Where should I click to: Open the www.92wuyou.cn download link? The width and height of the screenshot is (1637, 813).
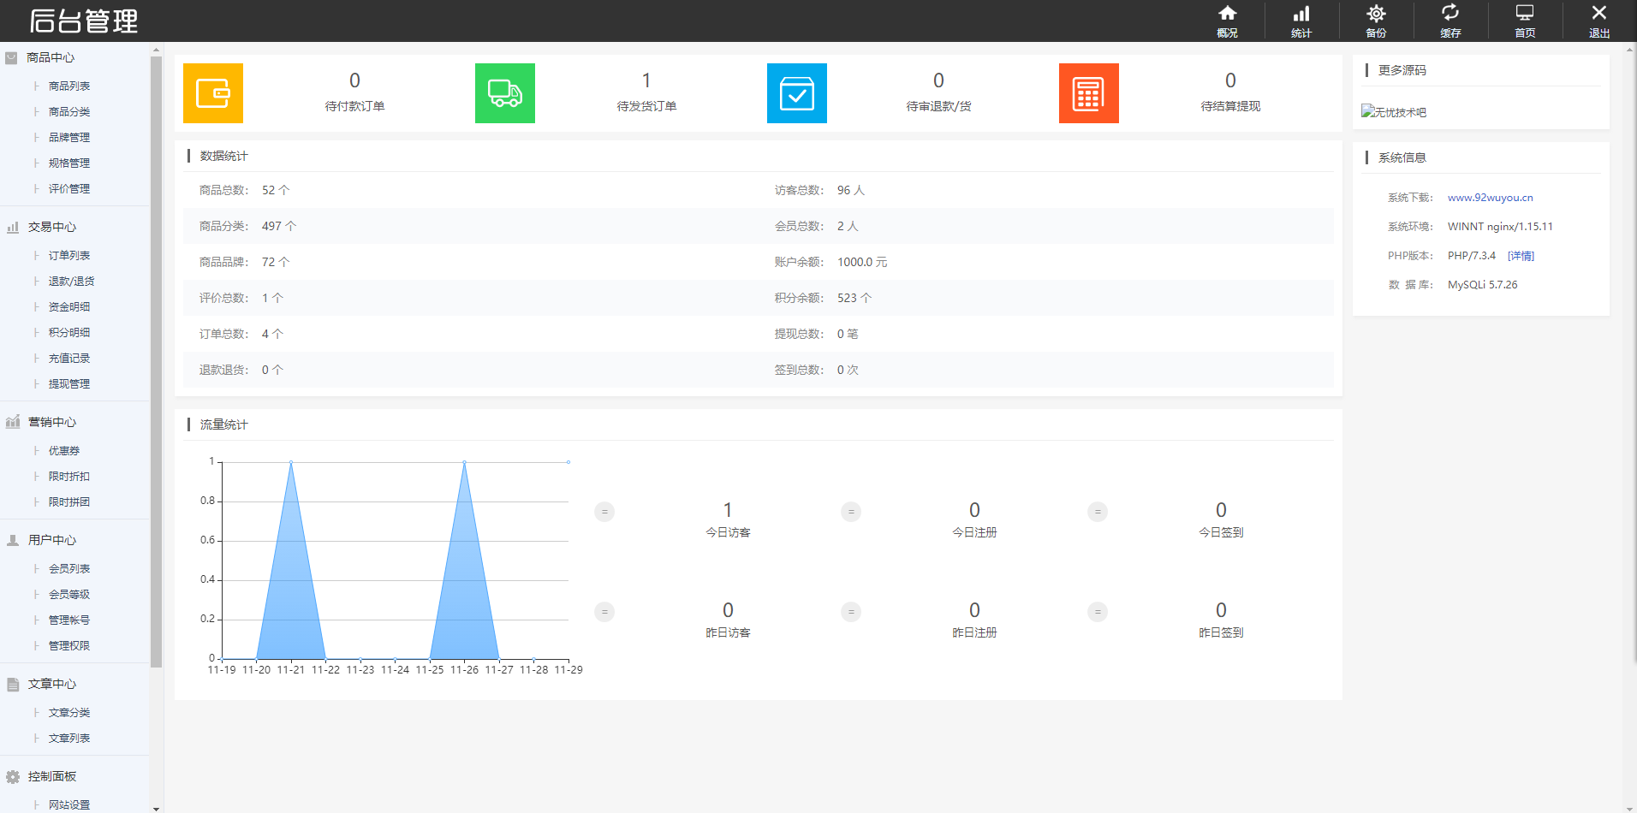1490,198
